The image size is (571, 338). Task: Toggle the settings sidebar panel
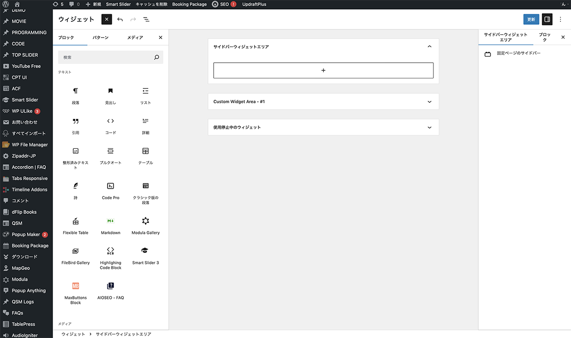tap(547, 19)
